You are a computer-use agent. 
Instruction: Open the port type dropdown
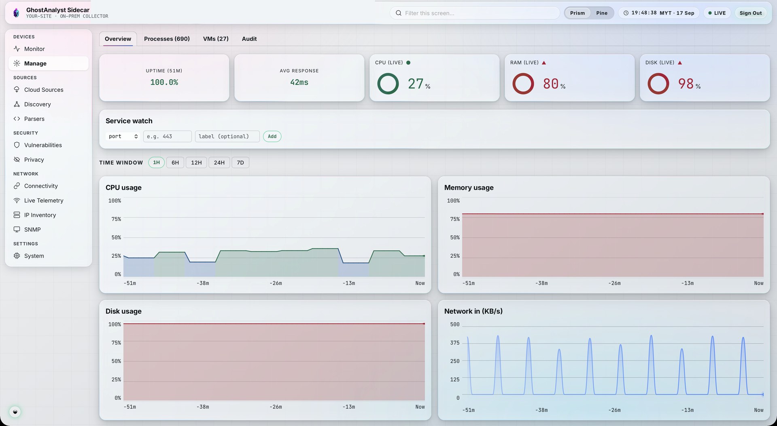[x=123, y=137]
